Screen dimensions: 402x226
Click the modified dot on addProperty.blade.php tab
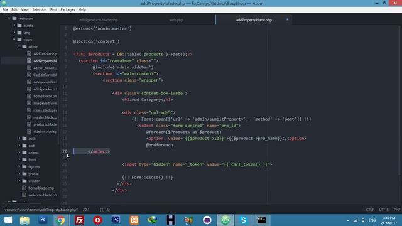(288, 19)
